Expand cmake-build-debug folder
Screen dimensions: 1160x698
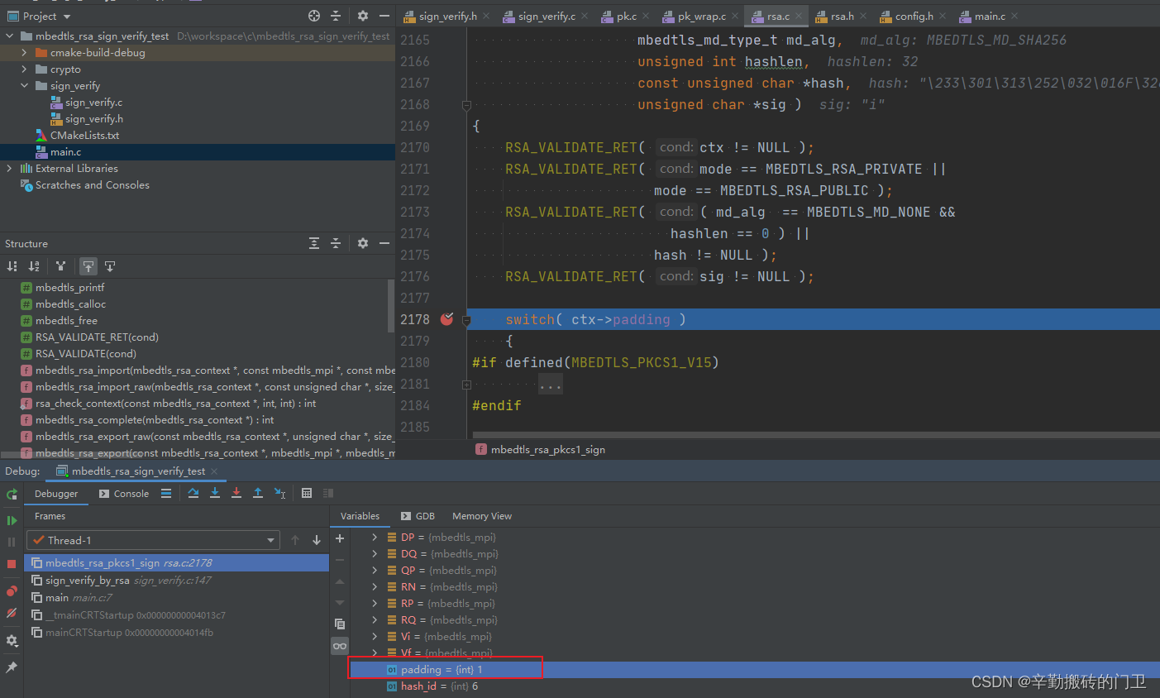tap(25, 53)
